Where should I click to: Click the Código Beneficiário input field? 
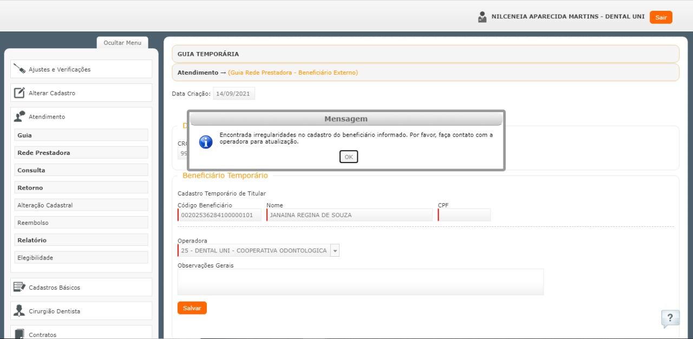click(219, 215)
